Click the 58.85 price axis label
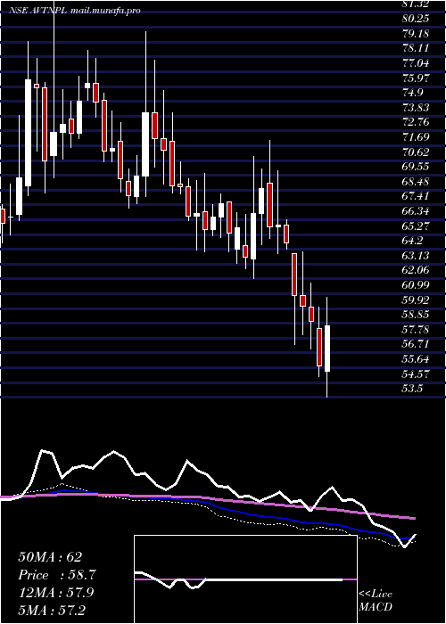Screen dimensions: 446x624 (416, 315)
